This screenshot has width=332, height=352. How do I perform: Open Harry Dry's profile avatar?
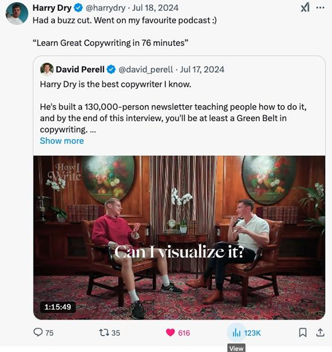coord(17,14)
